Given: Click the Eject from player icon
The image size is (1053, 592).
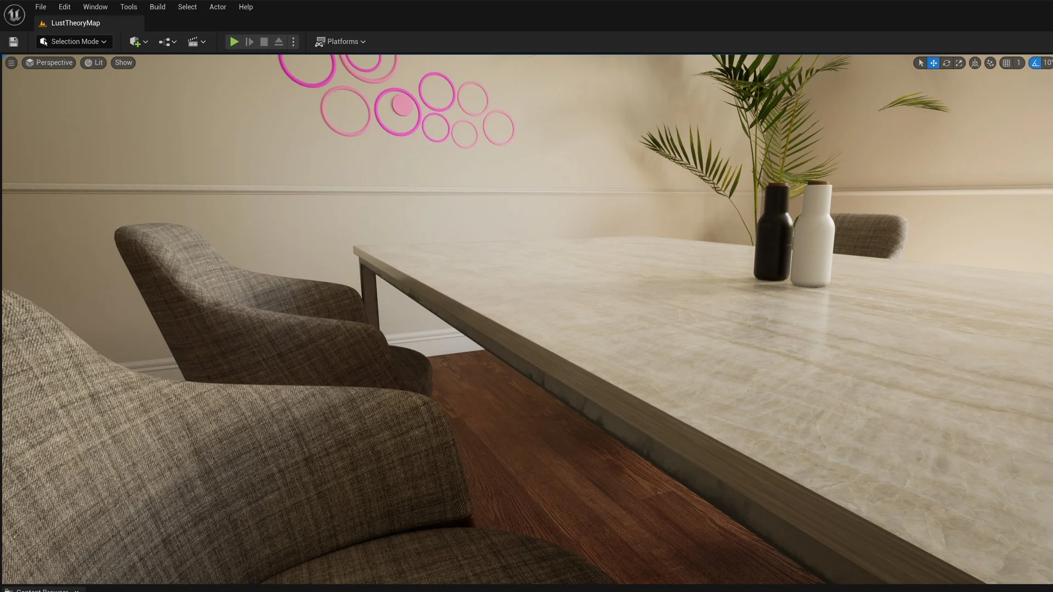Looking at the screenshot, I should tap(279, 42).
